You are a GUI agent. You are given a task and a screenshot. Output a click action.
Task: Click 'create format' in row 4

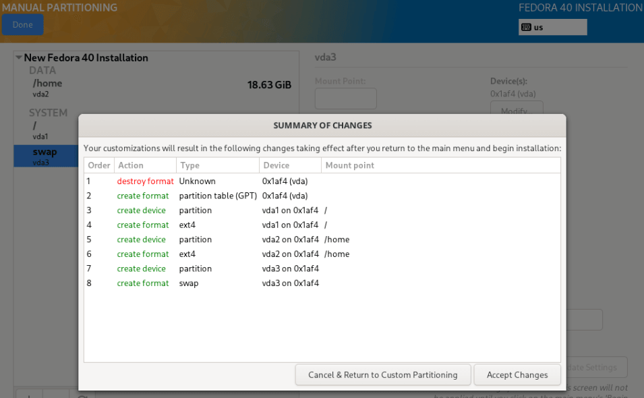(x=143, y=225)
